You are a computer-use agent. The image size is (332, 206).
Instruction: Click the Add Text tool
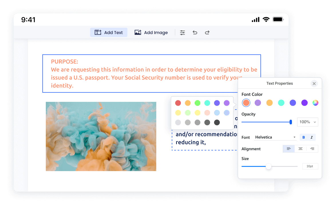(x=109, y=33)
